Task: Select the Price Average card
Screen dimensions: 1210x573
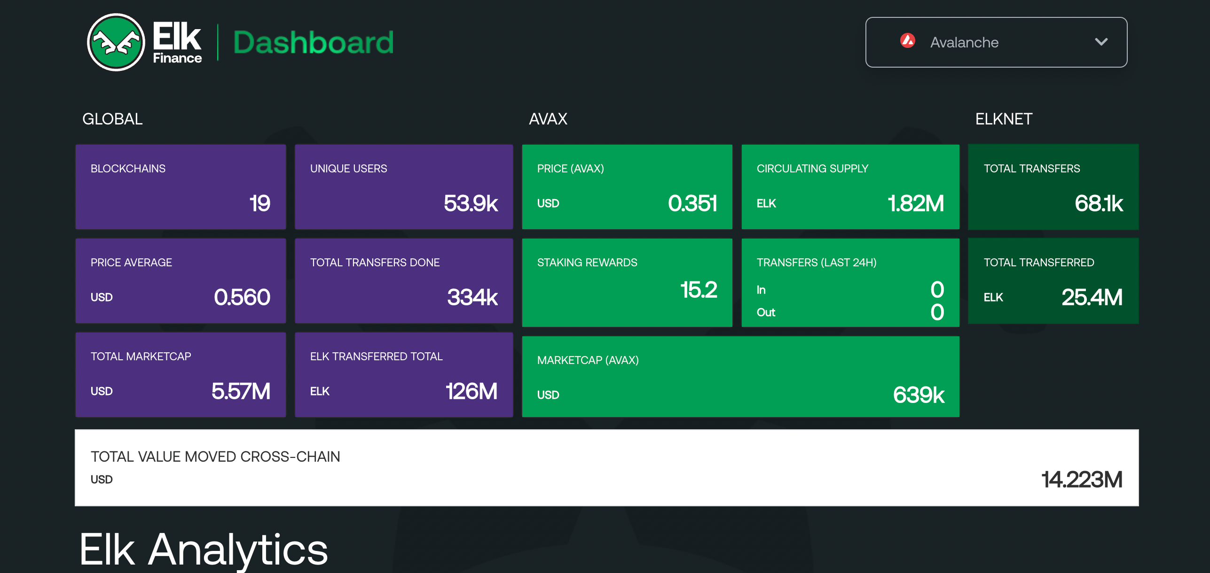Action: point(181,280)
